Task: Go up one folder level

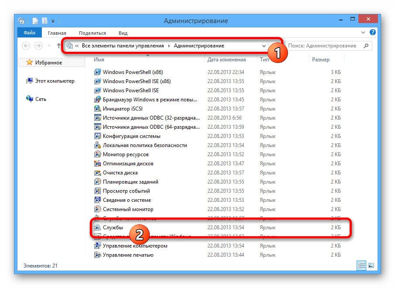Action: coord(59,46)
